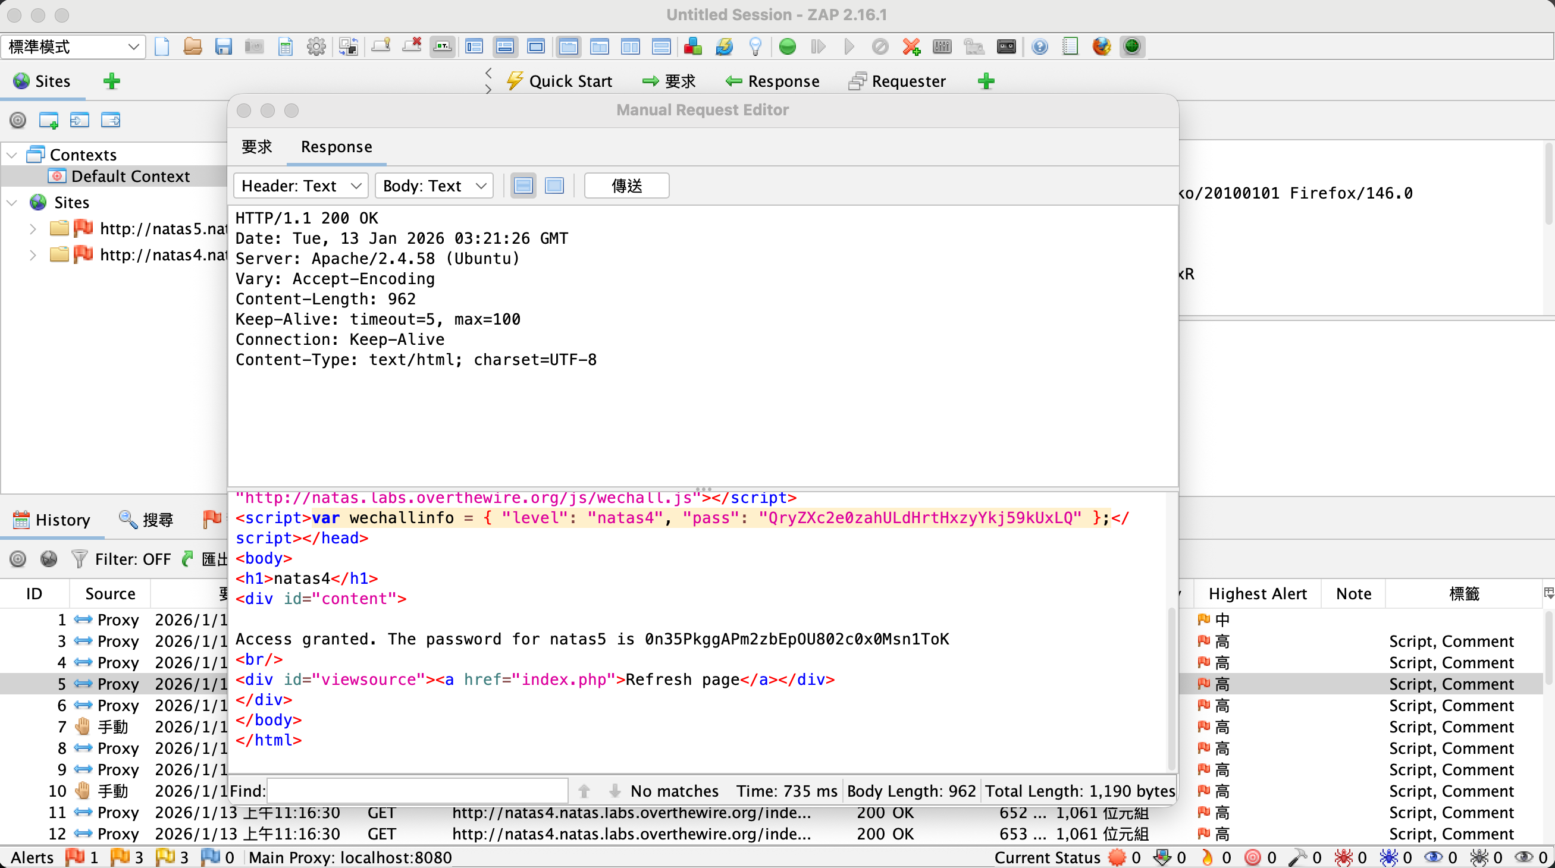Open the Requester tab

coord(897,81)
